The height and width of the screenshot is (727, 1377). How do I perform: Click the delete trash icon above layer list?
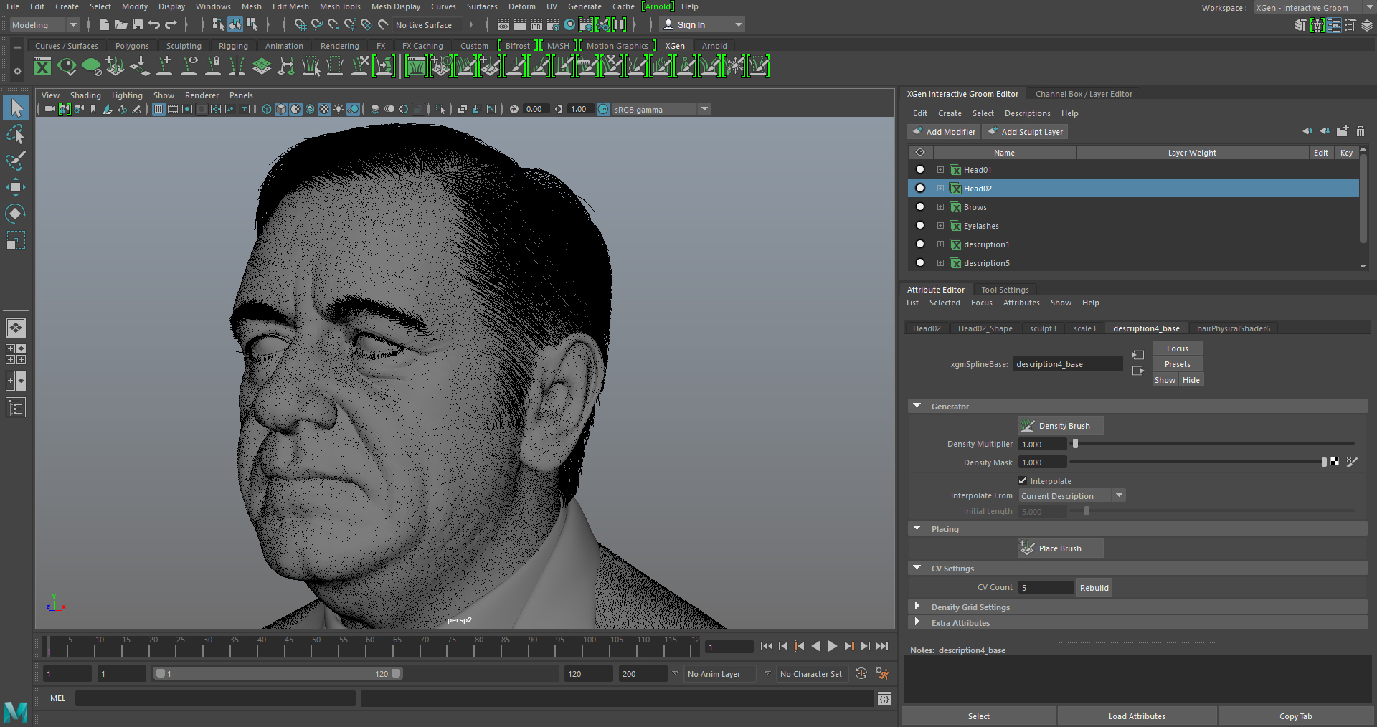[x=1361, y=131]
